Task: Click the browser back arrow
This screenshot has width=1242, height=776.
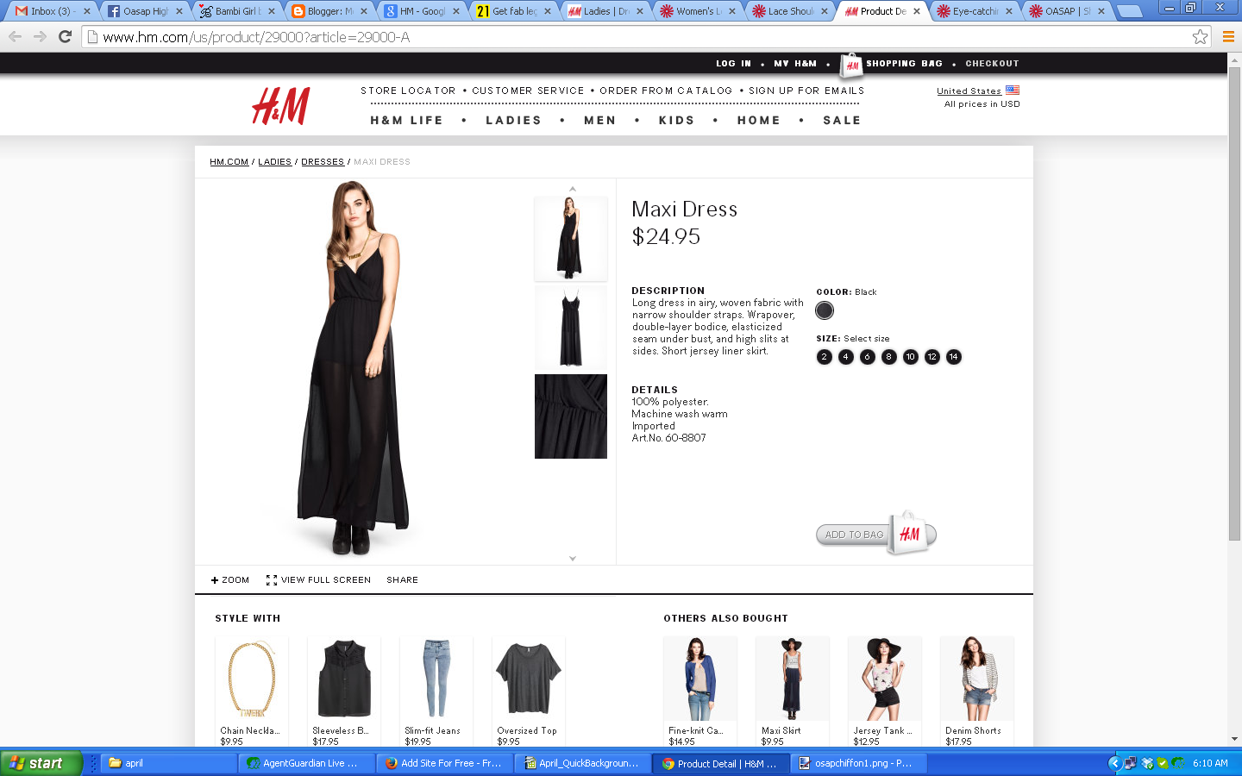Action: [x=16, y=36]
